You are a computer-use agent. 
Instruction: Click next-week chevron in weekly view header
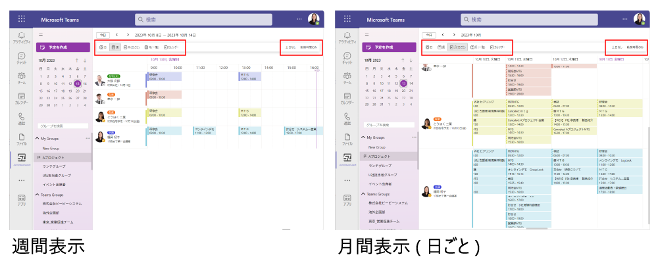point(128,34)
